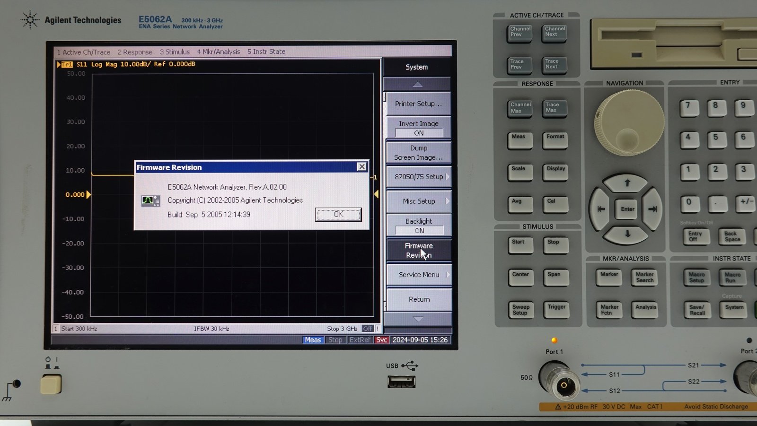
Task: Open the 4 Mkr/Analysis menu
Action: [219, 52]
